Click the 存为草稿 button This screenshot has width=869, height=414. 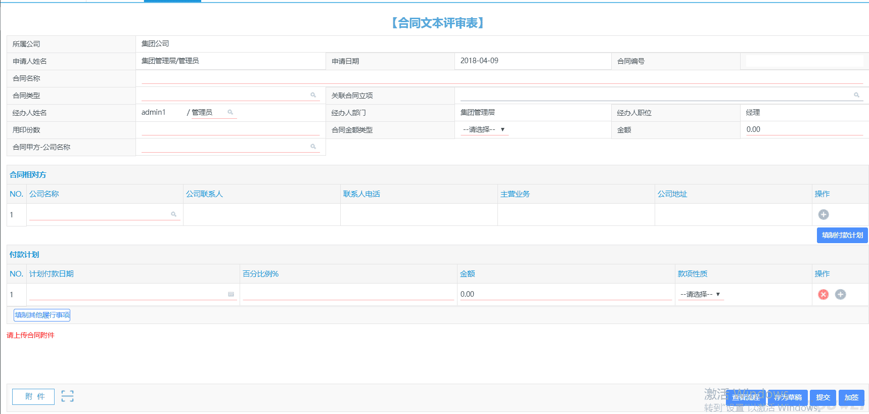pos(788,398)
